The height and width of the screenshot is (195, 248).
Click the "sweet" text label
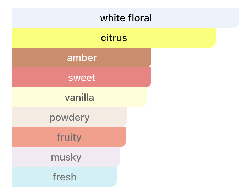pos(82,77)
